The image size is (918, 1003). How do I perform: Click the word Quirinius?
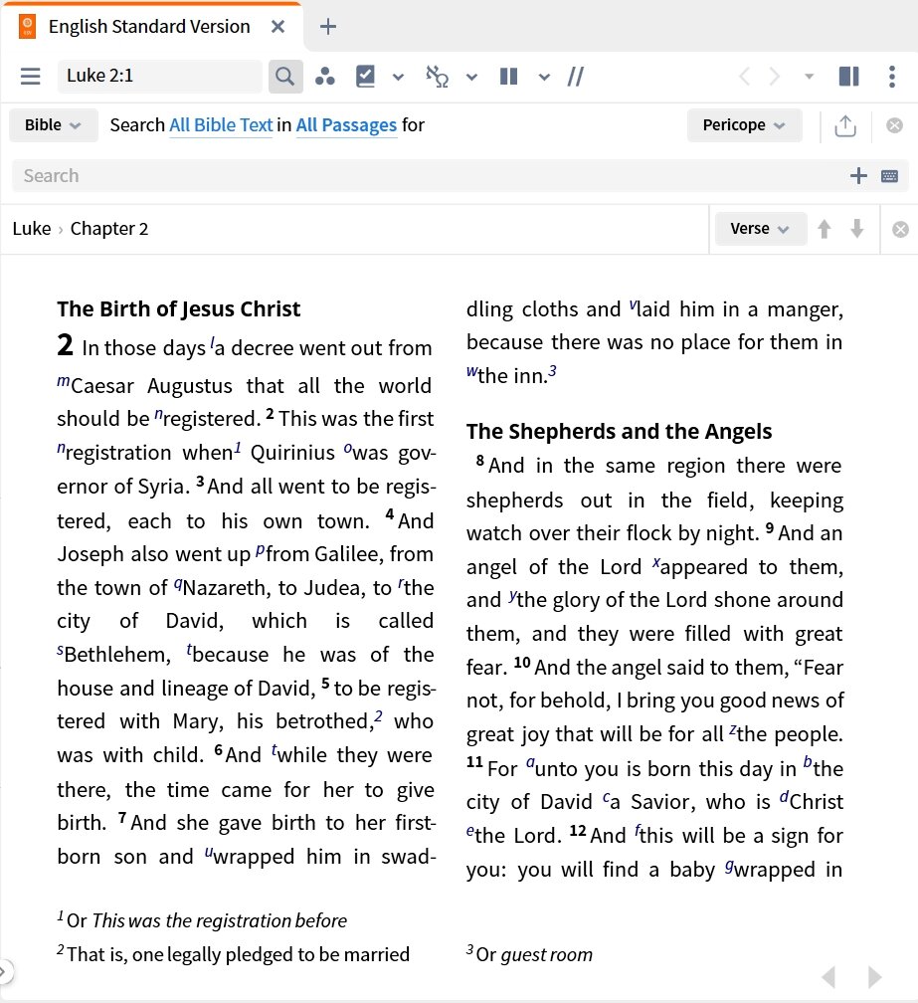click(292, 452)
